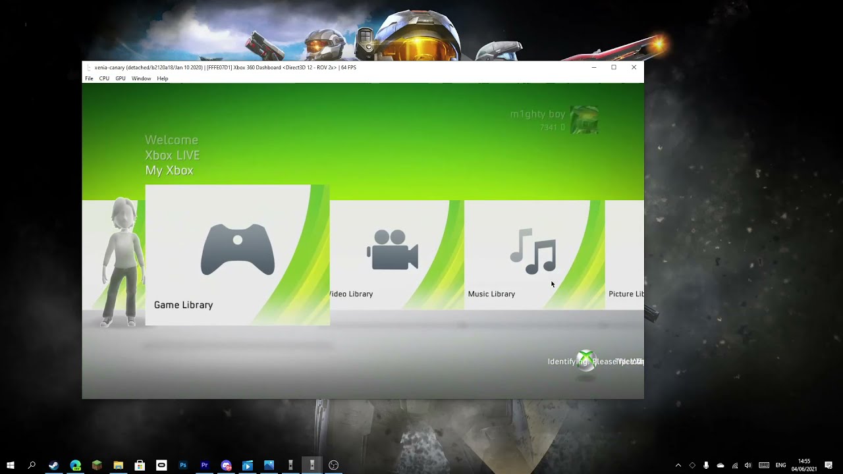Show hidden system tray icons

(x=678, y=465)
